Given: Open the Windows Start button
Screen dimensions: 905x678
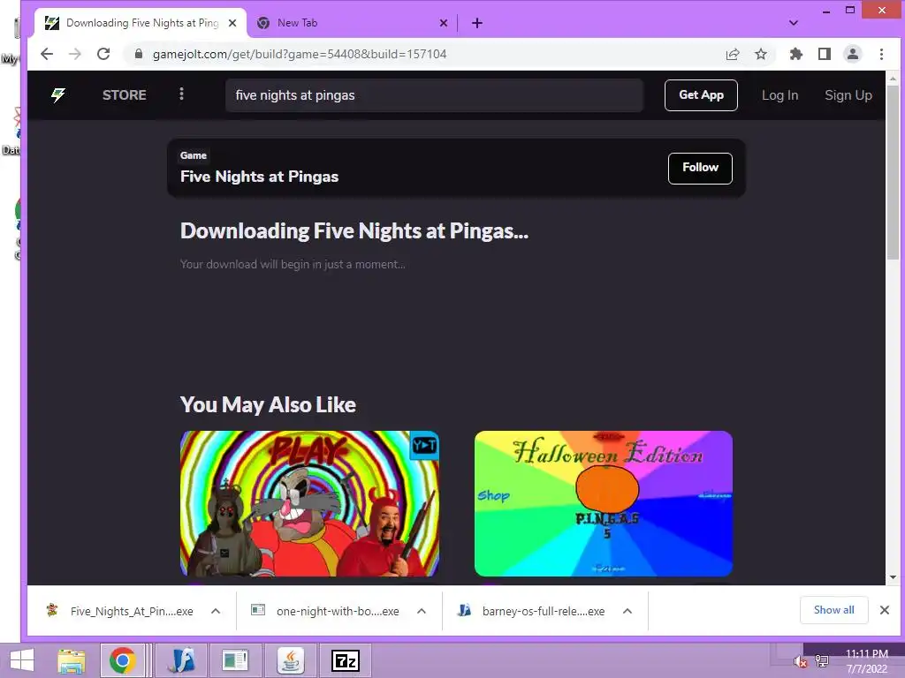Looking at the screenshot, I should pos(22,660).
